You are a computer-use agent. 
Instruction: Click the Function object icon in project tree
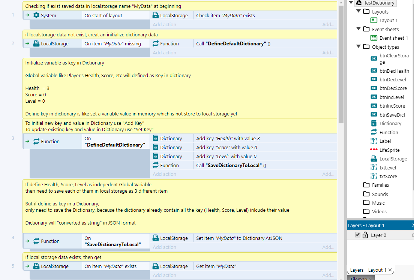pos(373,132)
